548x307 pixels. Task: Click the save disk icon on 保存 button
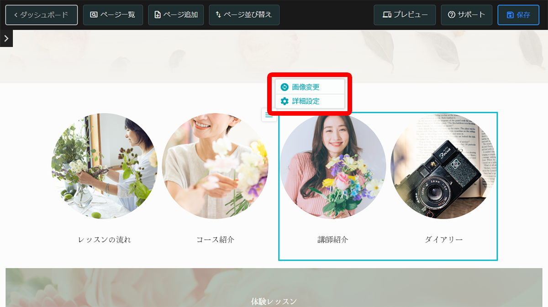(510, 15)
